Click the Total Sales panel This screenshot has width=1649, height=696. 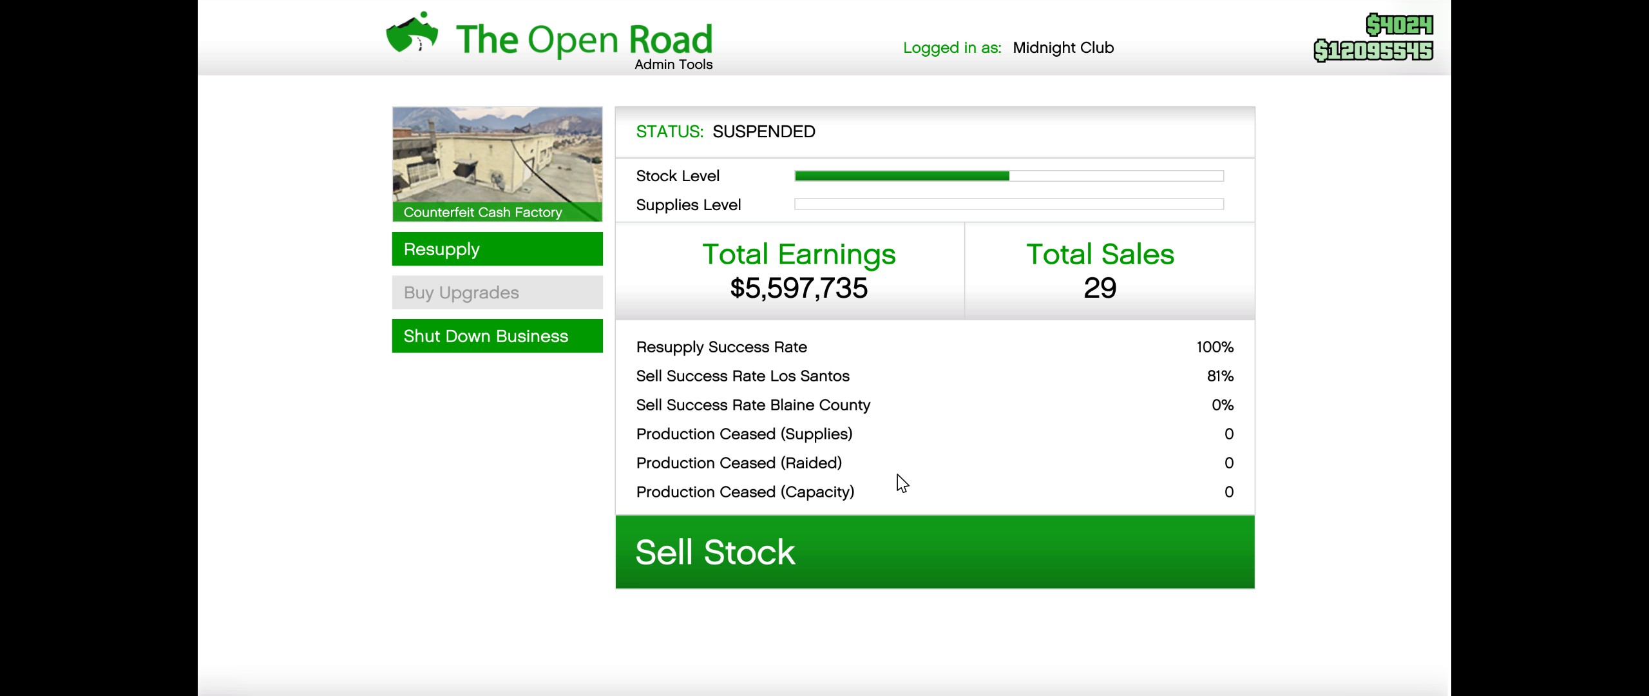[1100, 271]
